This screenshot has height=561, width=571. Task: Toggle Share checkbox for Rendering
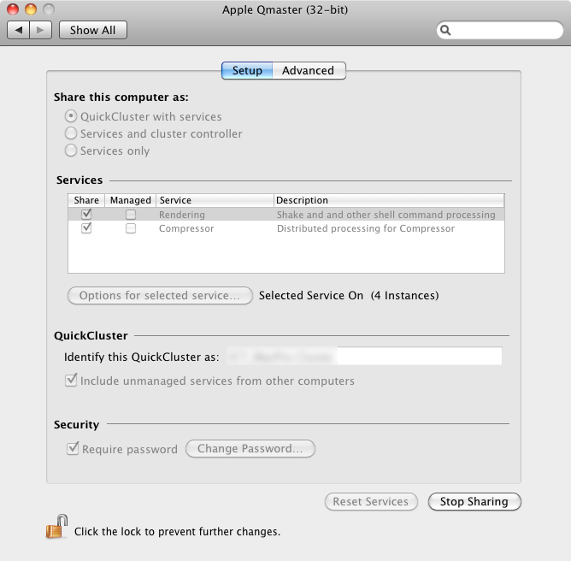tap(86, 214)
